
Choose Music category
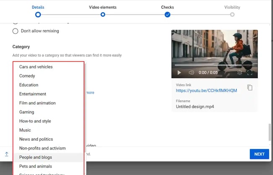point(48,130)
